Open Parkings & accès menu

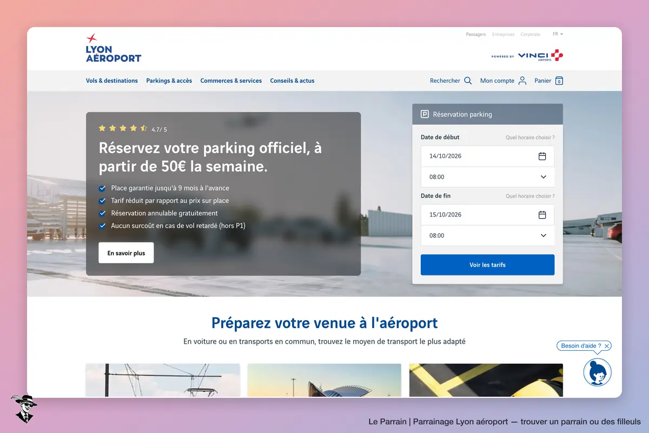[169, 81]
